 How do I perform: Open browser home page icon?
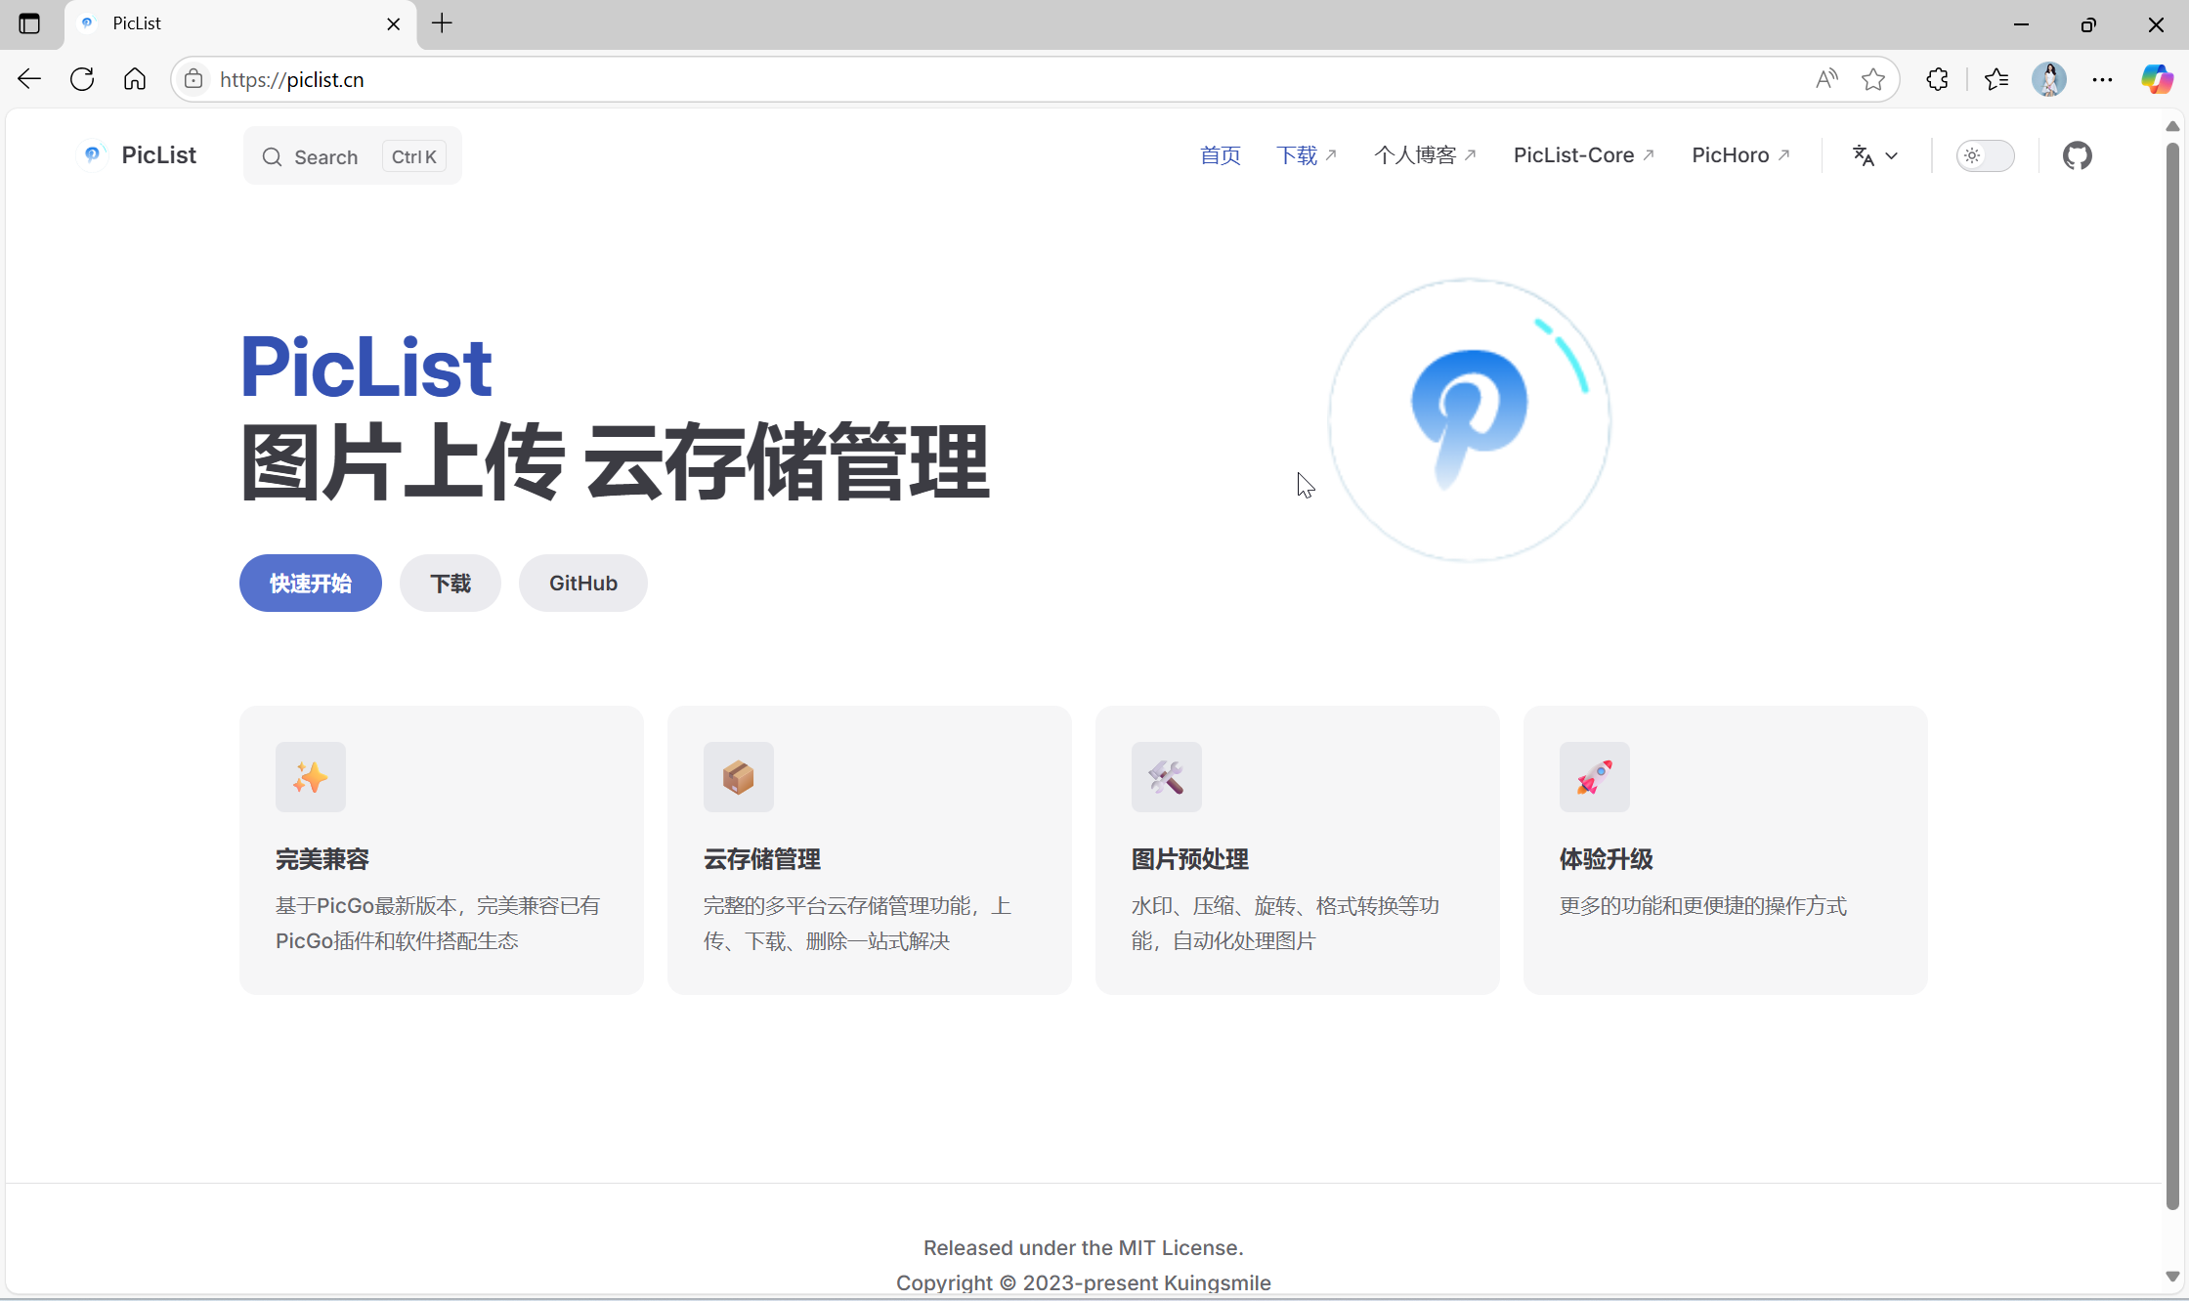[x=135, y=79]
